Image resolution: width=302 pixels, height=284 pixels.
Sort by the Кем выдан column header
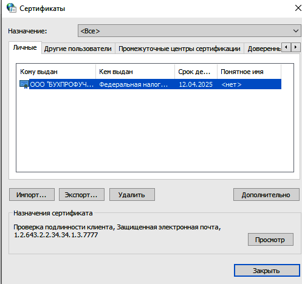tap(135, 72)
